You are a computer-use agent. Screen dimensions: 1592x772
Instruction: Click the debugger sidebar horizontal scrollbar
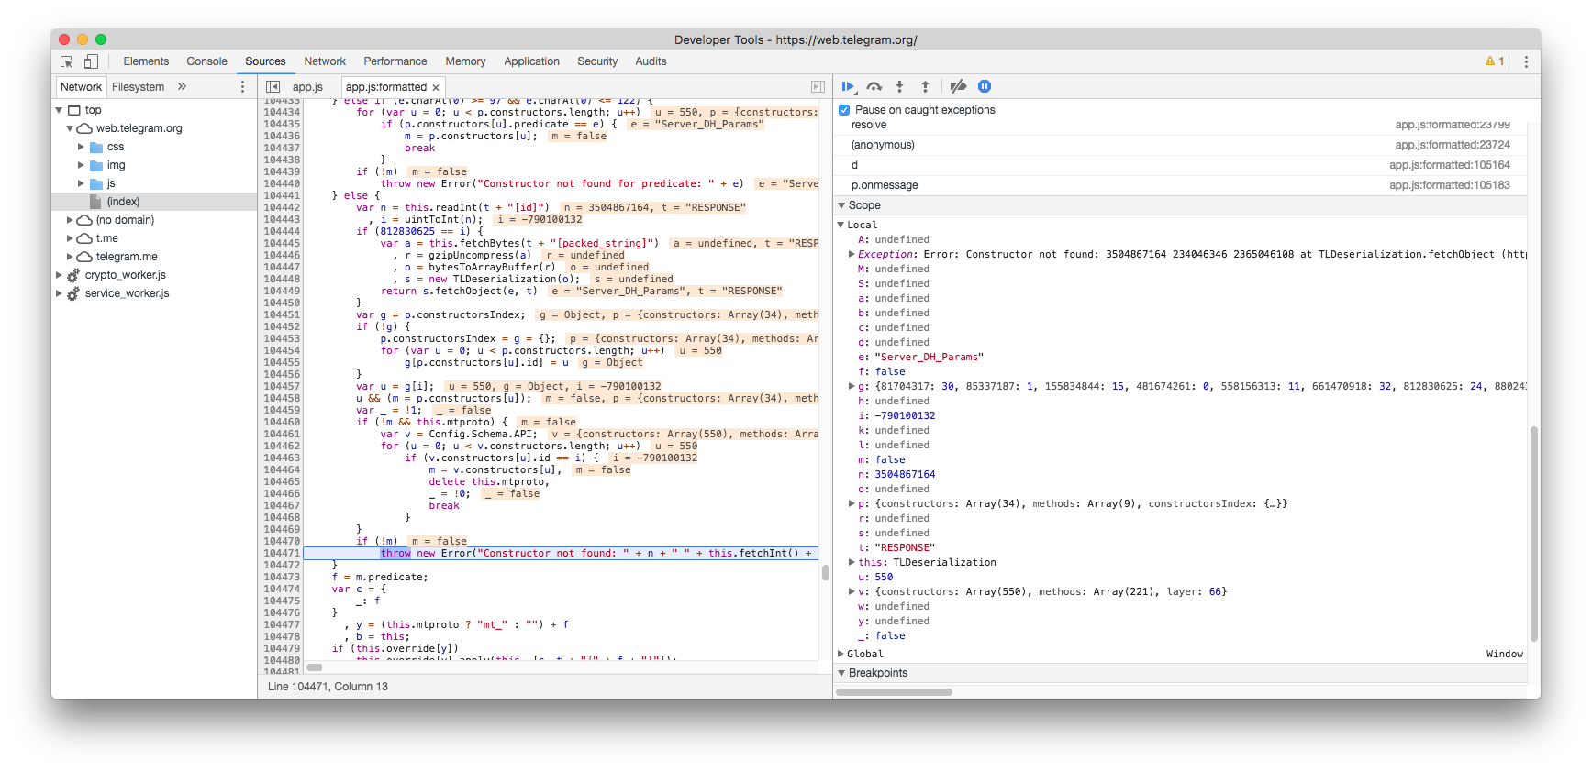(894, 692)
